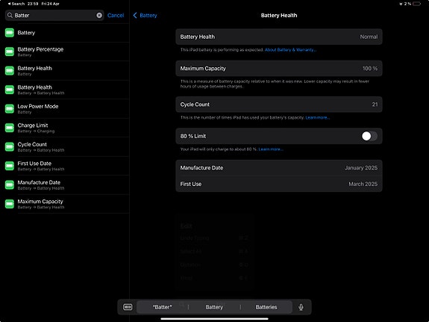This screenshot has width=429, height=322.
Task: Open About Battery & Warranty link
Action: pos(290,50)
